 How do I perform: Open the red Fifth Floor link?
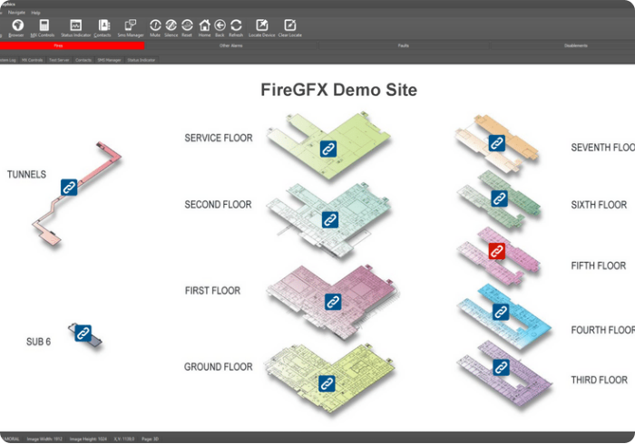tap(496, 251)
